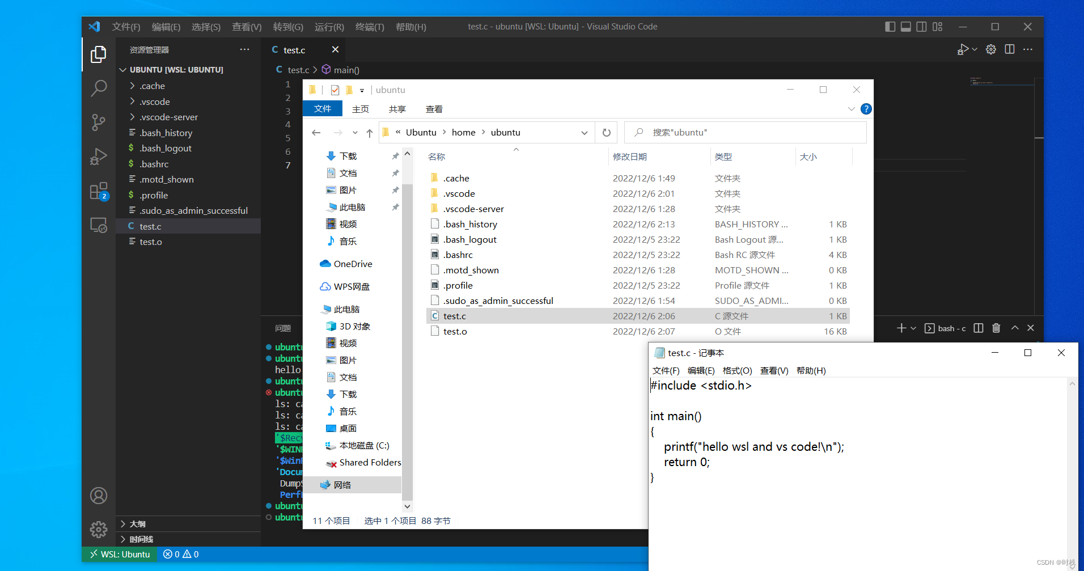
Task: Open the Run and Debug view
Action: 98,157
